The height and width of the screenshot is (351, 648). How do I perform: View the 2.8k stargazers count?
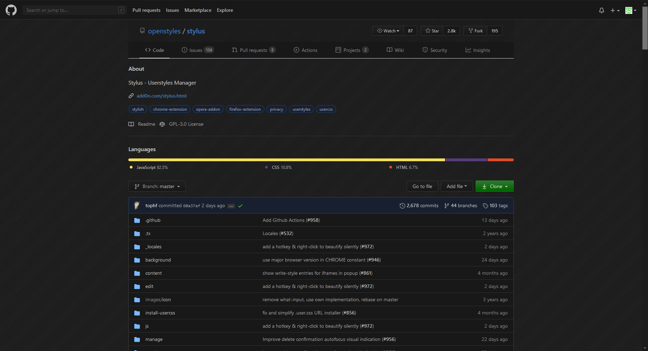pos(452,31)
